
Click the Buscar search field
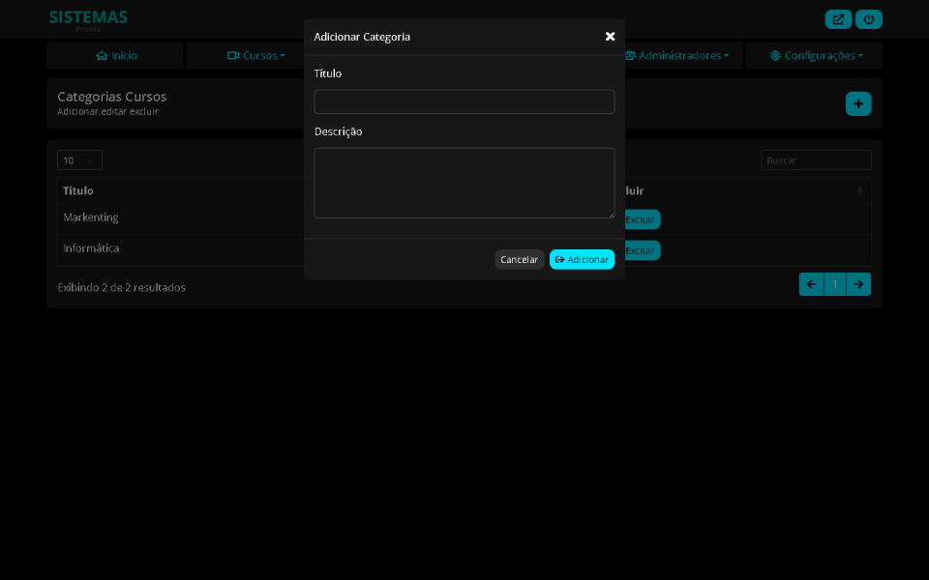click(x=816, y=160)
